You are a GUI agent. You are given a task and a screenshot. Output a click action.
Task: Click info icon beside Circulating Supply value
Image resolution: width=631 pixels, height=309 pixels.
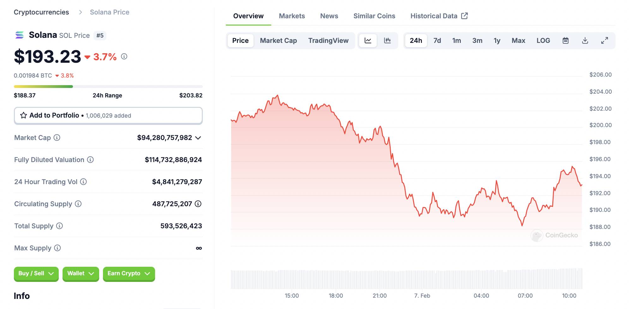(198, 204)
